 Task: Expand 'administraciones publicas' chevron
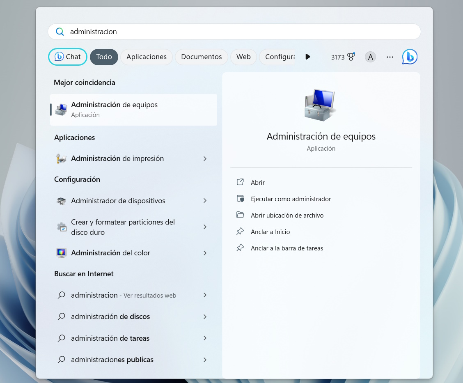[205, 360]
